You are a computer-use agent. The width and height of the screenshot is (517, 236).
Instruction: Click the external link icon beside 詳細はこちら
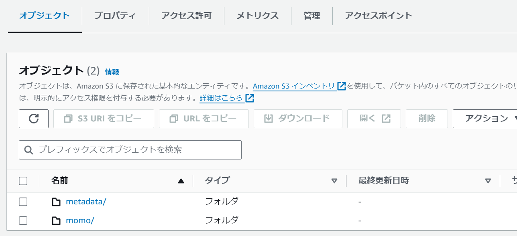pyautogui.click(x=250, y=98)
